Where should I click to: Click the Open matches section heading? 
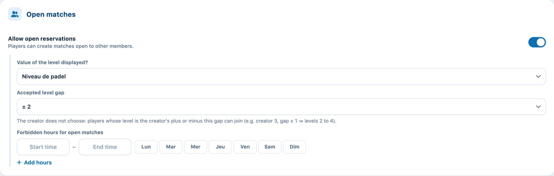coord(51,15)
